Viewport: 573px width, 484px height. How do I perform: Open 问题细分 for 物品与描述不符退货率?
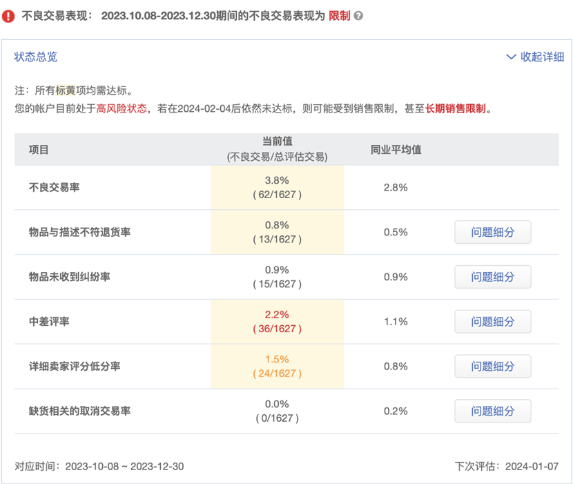[492, 232]
